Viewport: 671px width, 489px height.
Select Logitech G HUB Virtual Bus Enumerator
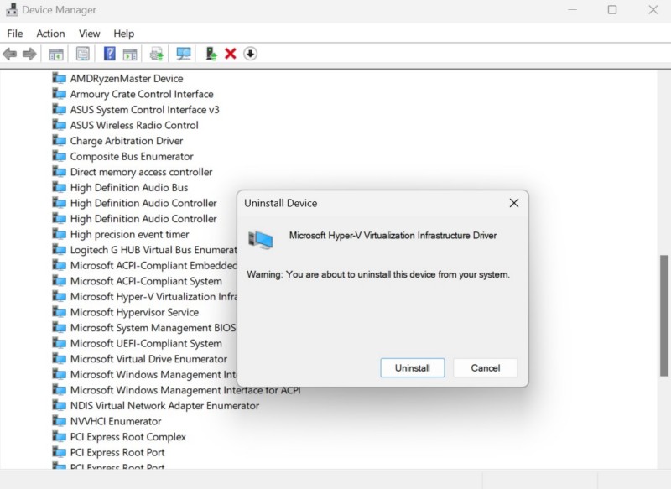coord(153,250)
